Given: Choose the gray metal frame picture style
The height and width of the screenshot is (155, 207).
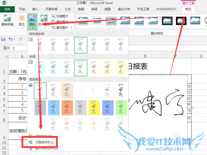Looking at the screenshot, I should 111,21.
